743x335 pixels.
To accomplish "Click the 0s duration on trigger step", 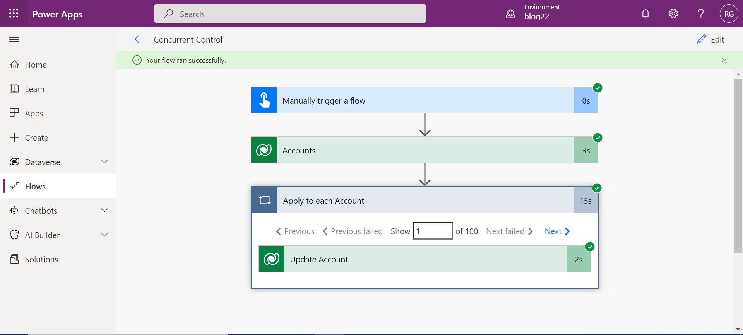I will [x=586, y=100].
